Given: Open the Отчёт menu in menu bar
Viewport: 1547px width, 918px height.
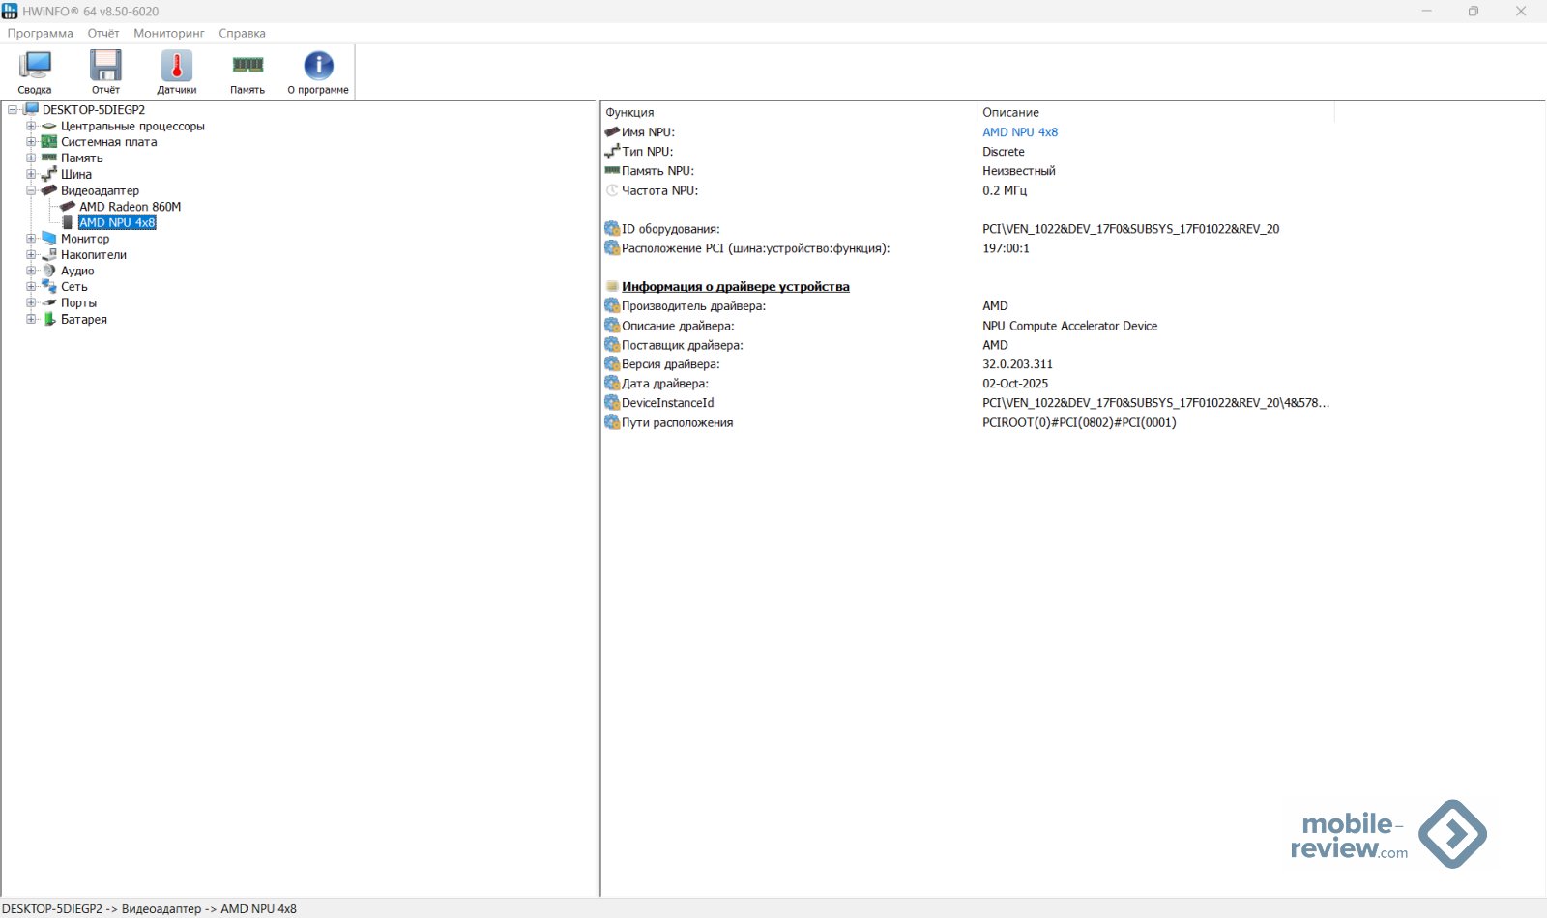Looking at the screenshot, I should point(103,33).
